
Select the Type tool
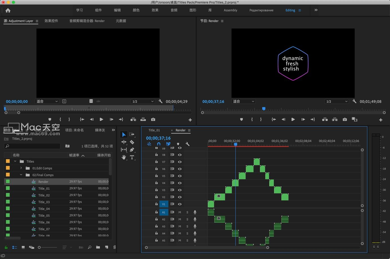coord(132,157)
